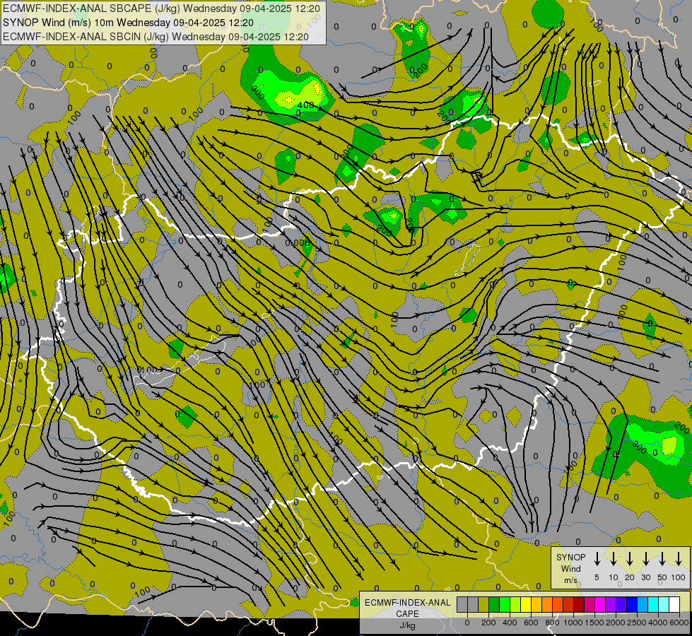Click the '4000' tick on CAPE scale
Viewport: 692px width, 636px height.
[658, 623]
